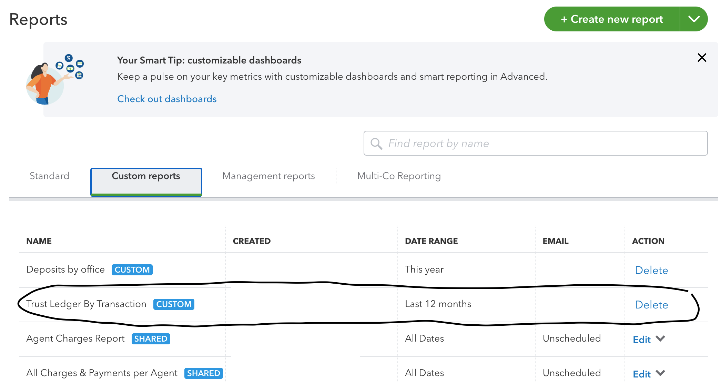Click the SHARED badge next to Agent Charges Report
Viewport: 721px width, 383px height.
tap(150, 338)
